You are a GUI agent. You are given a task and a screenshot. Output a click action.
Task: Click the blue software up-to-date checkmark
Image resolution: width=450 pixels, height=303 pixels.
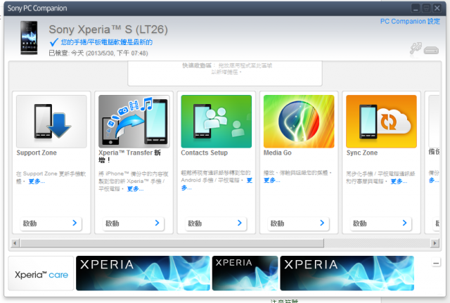pyautogui.click(x=54, y=42)
